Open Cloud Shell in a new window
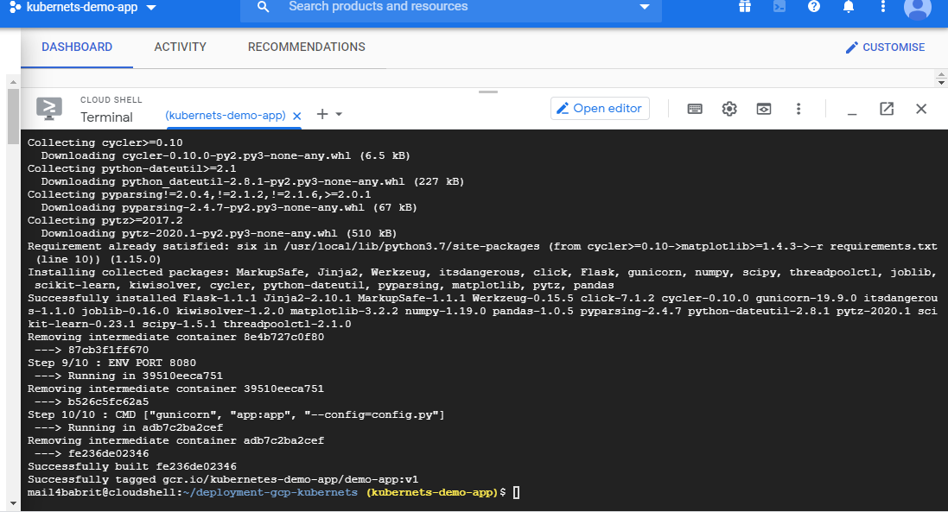This screenshot has width=948, height=512. pos(887,109)
